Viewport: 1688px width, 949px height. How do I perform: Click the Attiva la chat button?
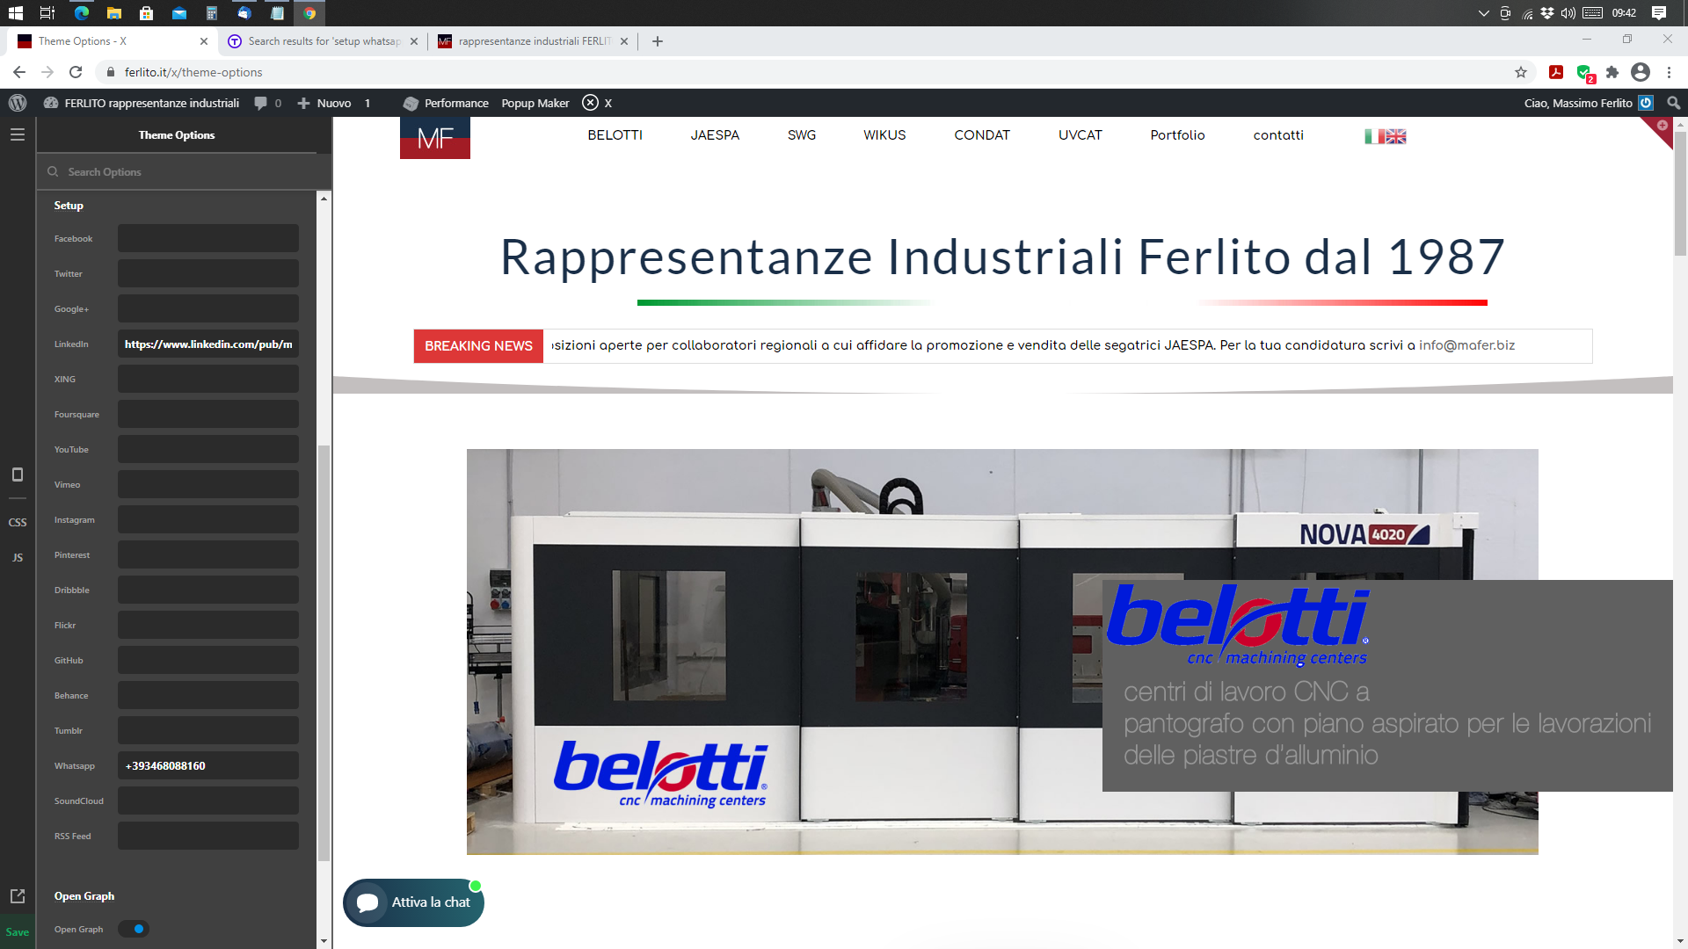tap(413, 902)
